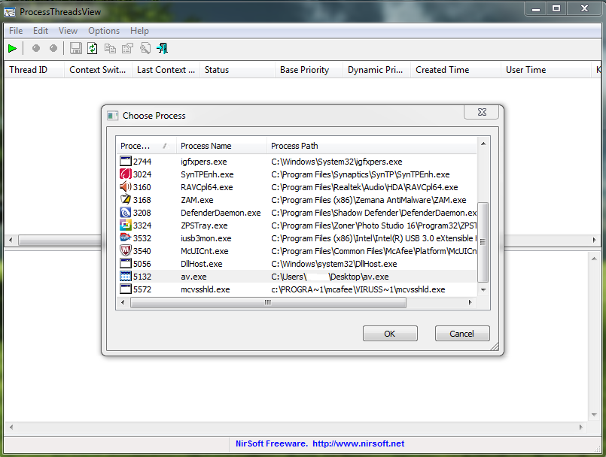Click the second gray circle toolbar icon
This screenshot has height=457, width=606.
click(53, 48)
